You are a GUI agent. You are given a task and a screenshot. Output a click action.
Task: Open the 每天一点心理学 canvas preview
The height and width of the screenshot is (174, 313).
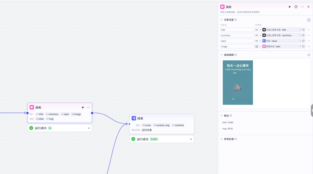(238, 83)
